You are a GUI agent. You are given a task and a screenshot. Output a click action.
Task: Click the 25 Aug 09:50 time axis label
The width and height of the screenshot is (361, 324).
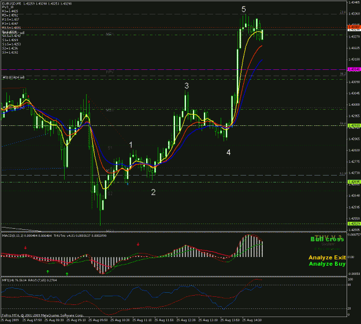coord(98,320)
